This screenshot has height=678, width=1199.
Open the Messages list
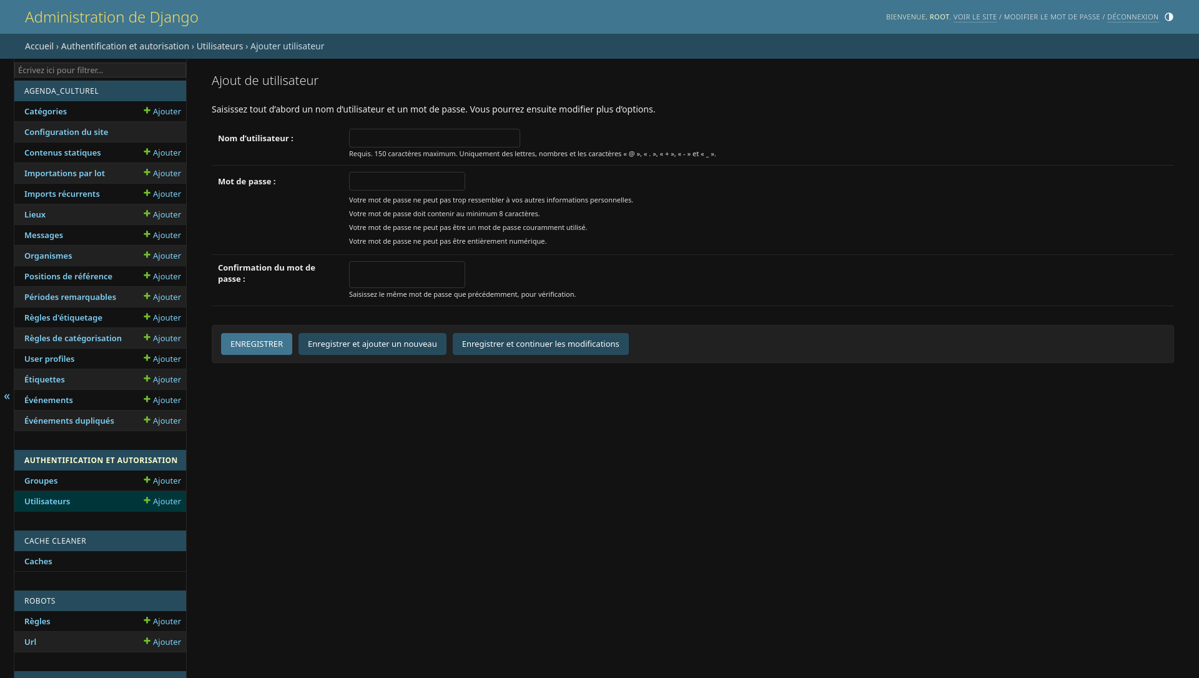44,235
